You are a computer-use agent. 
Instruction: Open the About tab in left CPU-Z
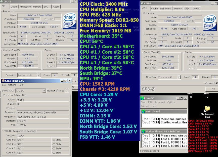56,7
